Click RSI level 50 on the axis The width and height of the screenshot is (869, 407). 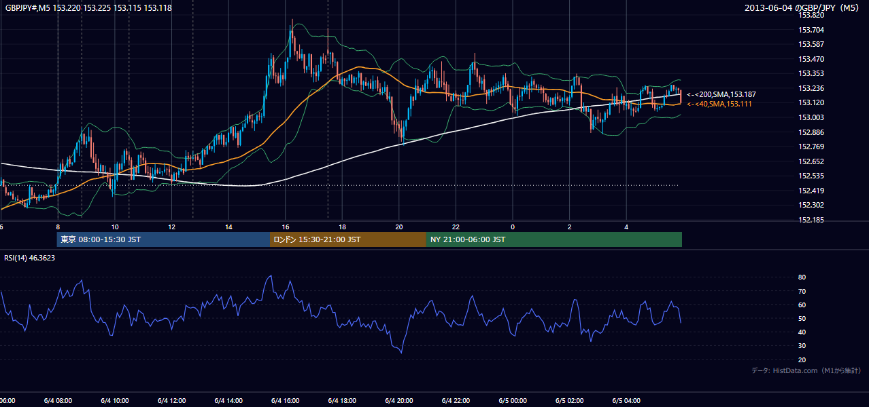802,318
